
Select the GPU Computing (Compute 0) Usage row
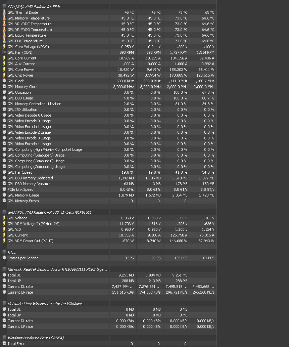(108, 161)
